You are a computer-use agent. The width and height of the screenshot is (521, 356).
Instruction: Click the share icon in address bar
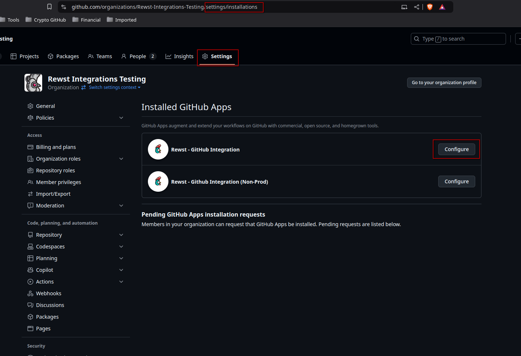coord(417,7)
